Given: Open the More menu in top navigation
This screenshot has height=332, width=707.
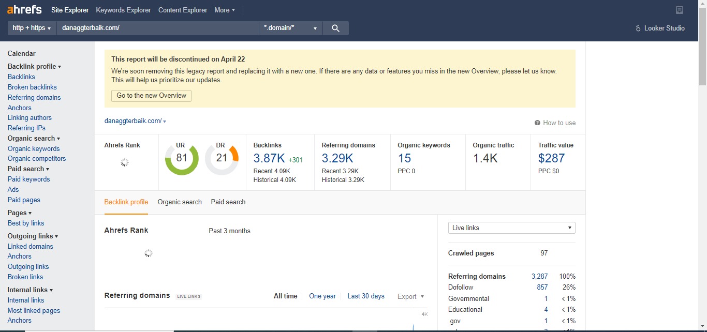Looking at the screenshot, I should [x=225, y=10].
